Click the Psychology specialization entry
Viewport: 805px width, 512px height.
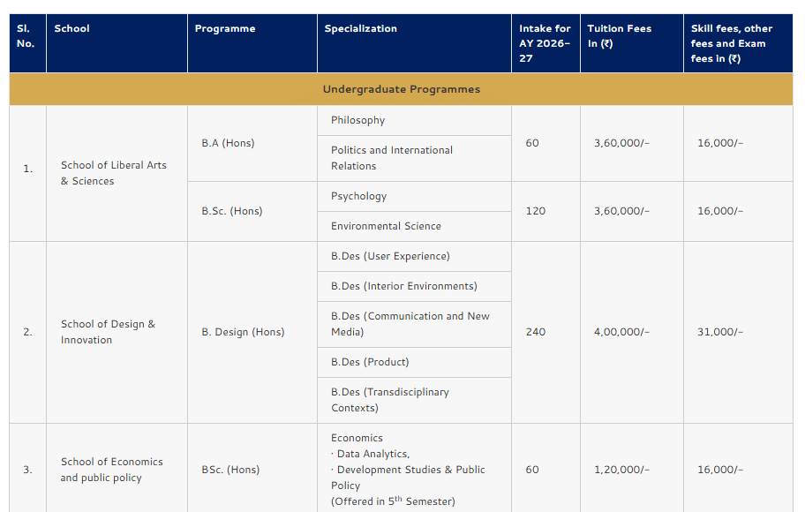(359, 196)
